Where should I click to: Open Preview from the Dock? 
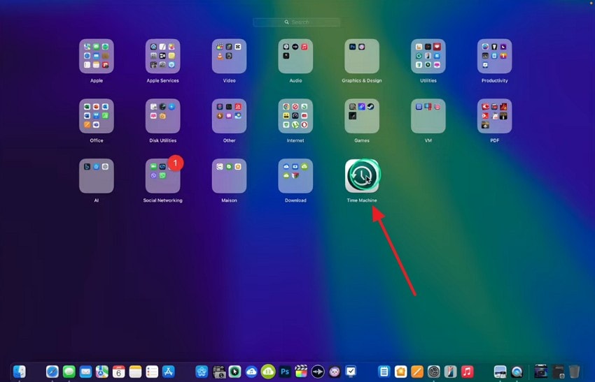click(500, 372)
